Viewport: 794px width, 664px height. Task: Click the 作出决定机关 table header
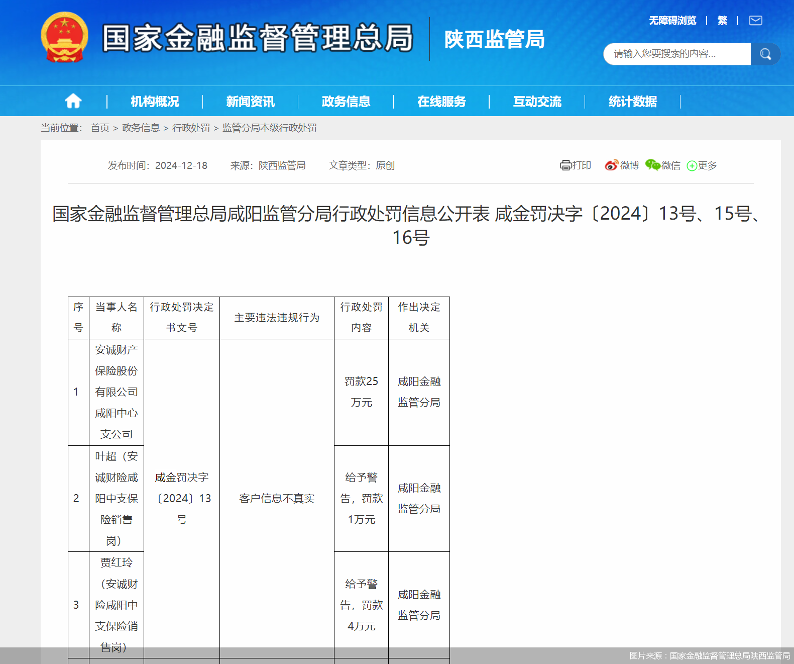(x=419, y=318)
